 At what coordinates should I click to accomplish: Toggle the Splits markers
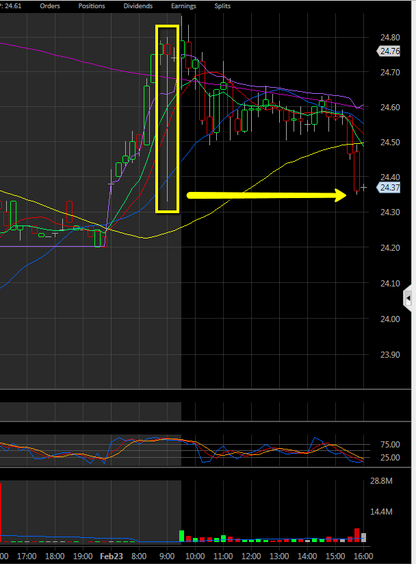tap(222, 6)
